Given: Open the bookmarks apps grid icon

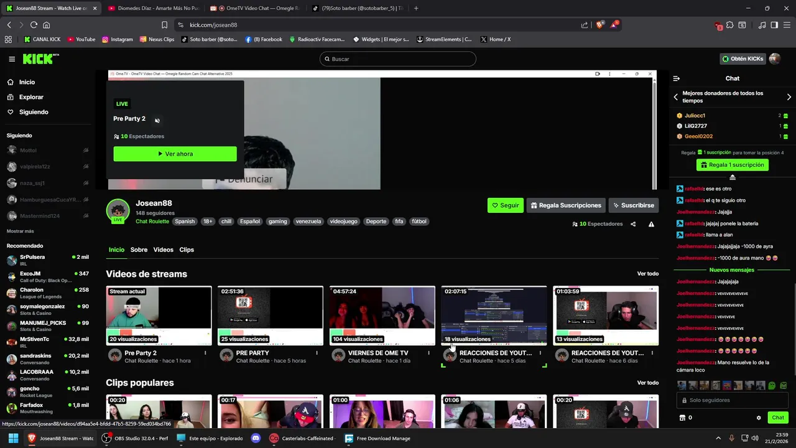Looking at the screenshot, I should 8,39.
